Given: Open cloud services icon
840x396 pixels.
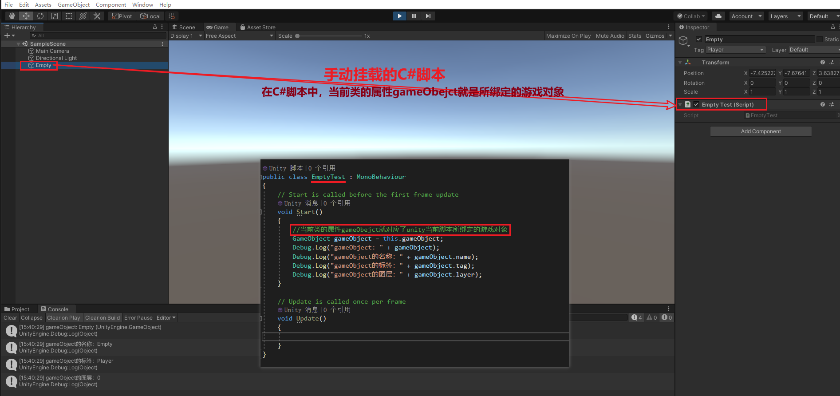Looking at the screenshot, I should pos(718,16).
